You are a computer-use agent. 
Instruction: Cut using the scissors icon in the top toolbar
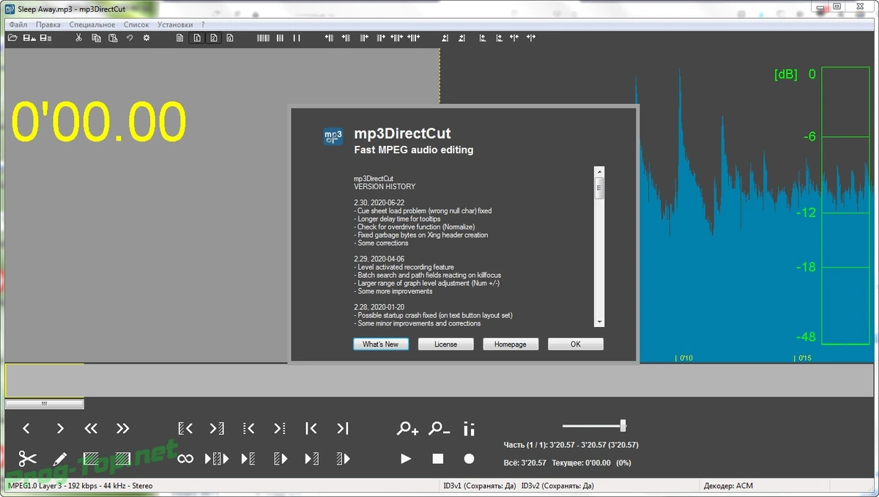pyautogui.click(x=78, y=37)
